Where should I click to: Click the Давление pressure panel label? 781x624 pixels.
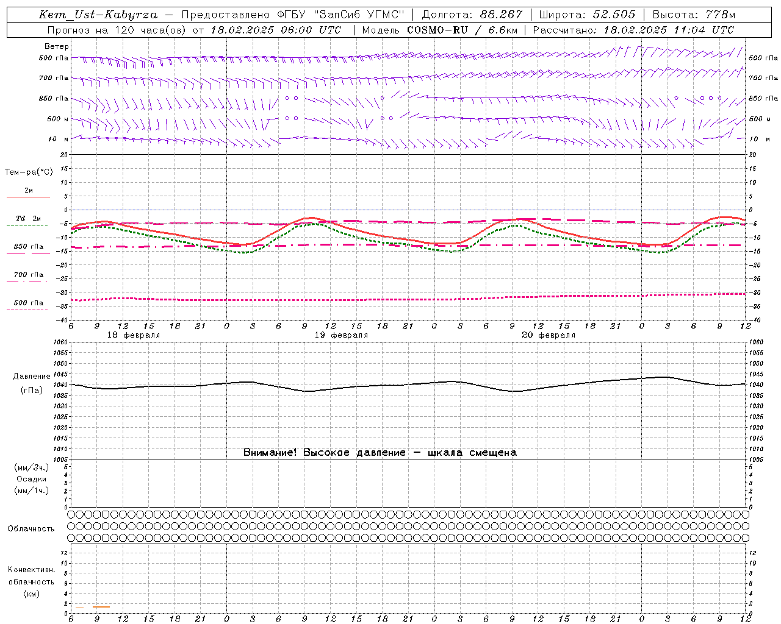[32, 377]
